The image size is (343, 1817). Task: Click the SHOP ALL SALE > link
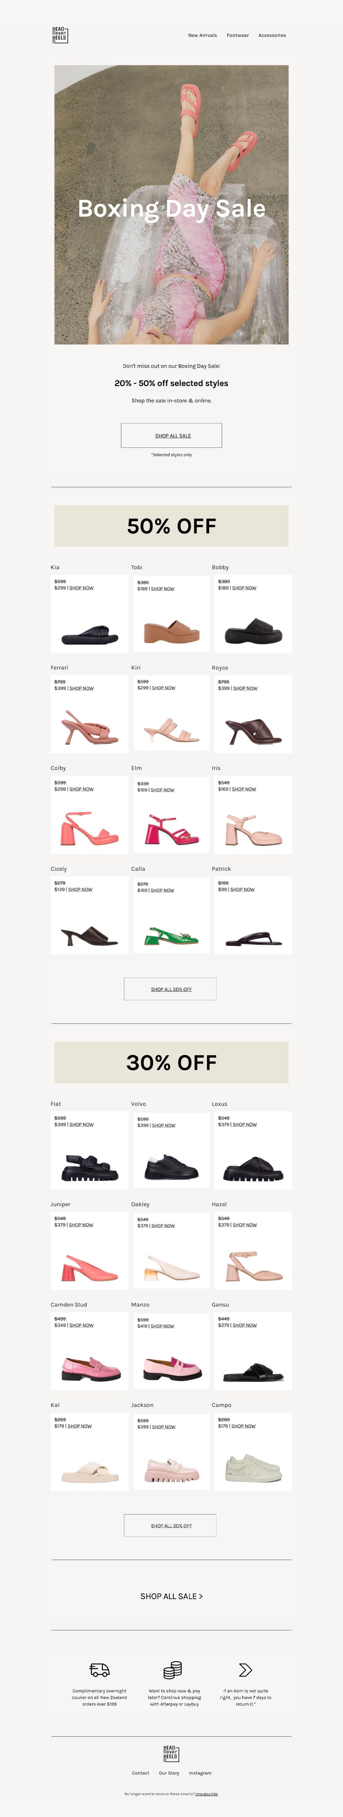pyautogui.click(x=171, y=1596)
